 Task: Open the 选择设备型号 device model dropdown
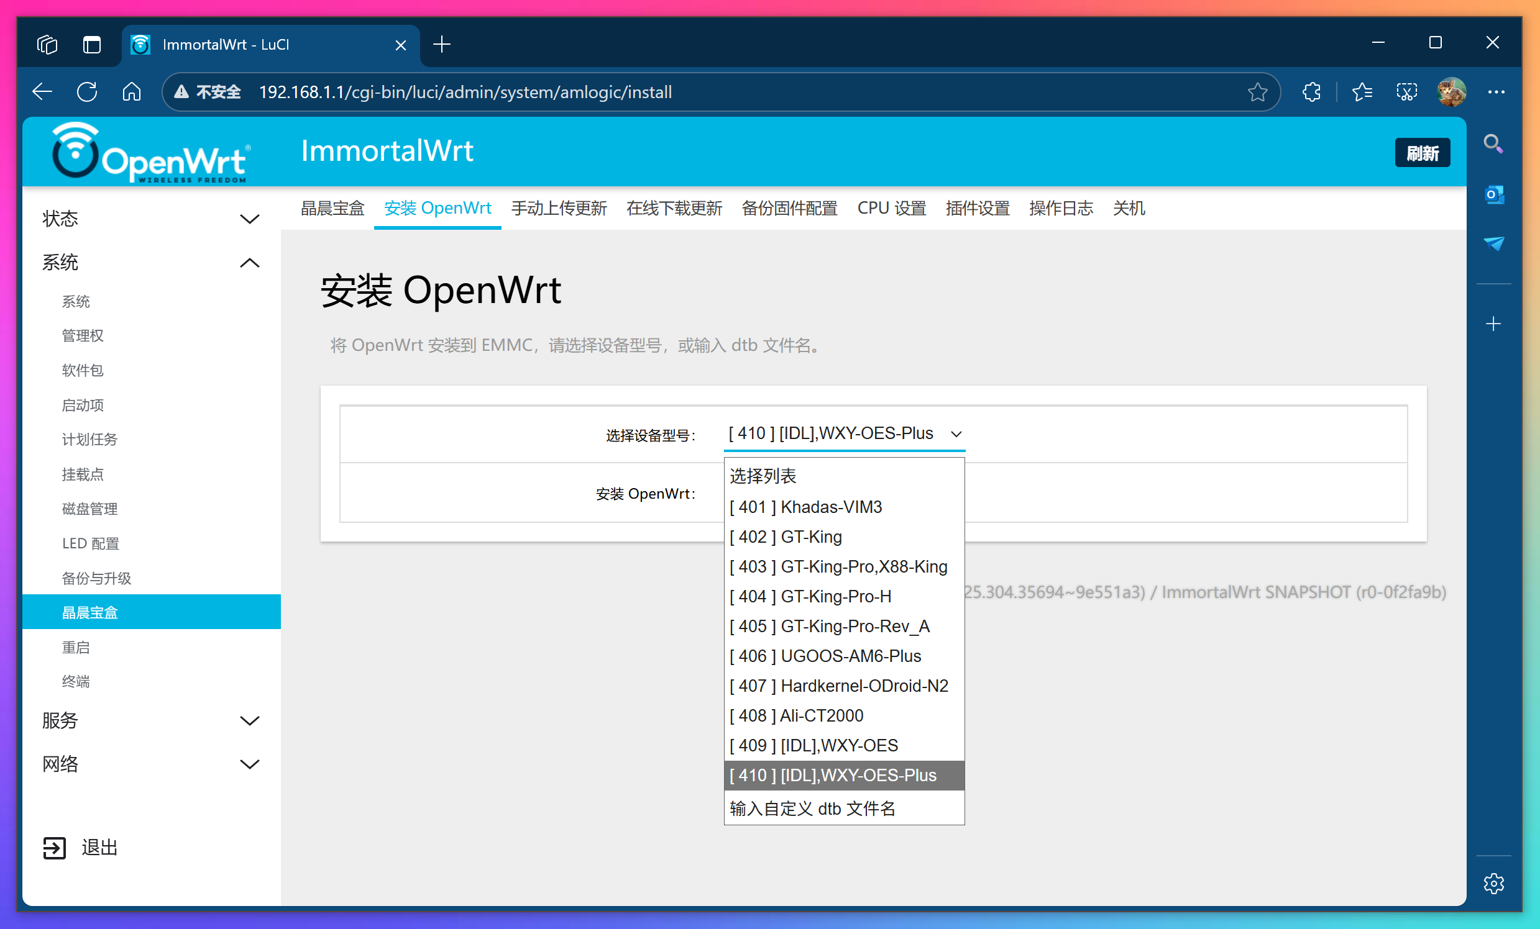pos(845,433)
